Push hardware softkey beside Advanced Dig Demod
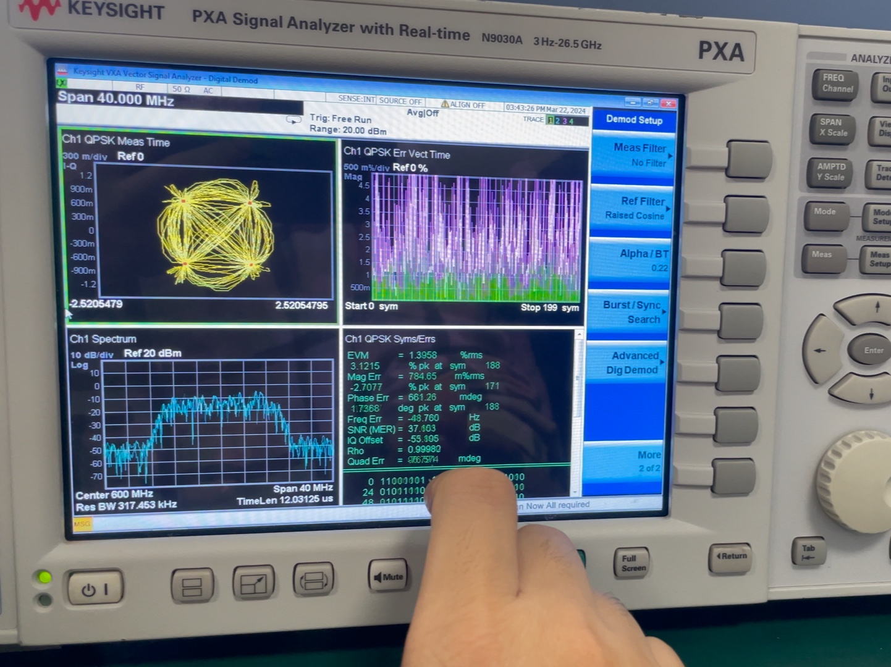 click(x=738, y=374)
